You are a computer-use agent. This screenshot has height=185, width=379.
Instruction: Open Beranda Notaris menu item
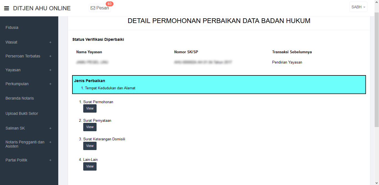[x=20, y=98]
